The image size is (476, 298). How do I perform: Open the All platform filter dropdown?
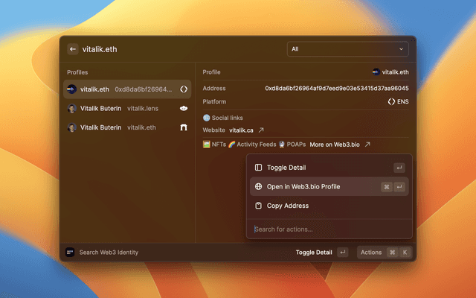[347, 49]
